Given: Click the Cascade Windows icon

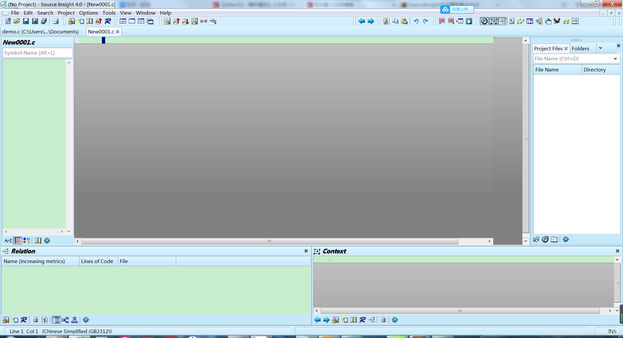Looking at the screenshot, I should (x=150, y=21).
